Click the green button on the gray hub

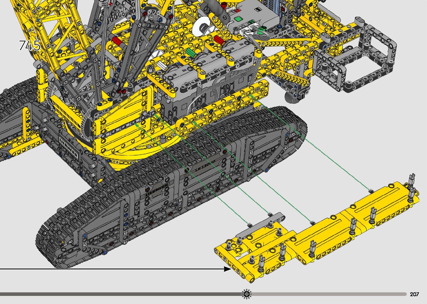point(238,20)
